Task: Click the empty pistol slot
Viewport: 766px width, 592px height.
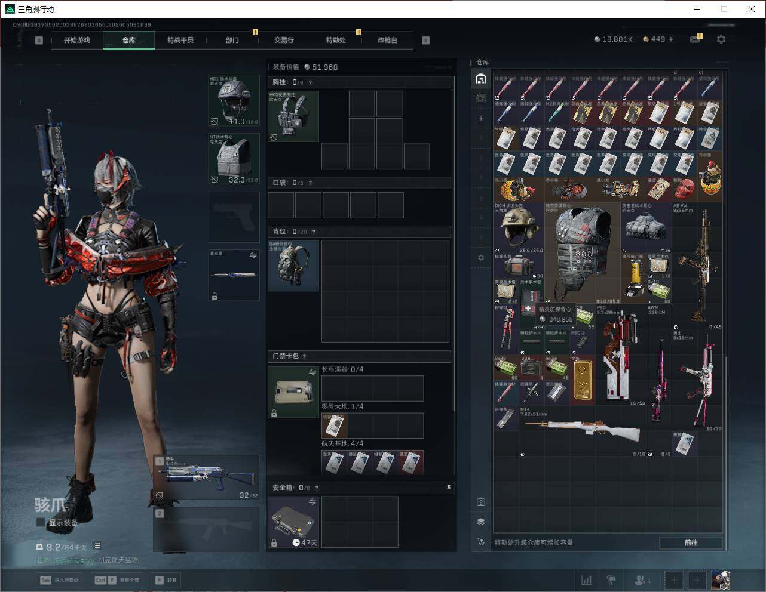Action: [x=234, y=217]
